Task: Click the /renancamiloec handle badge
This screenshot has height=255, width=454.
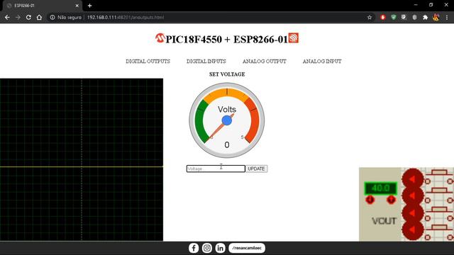Action: [247, 248]
